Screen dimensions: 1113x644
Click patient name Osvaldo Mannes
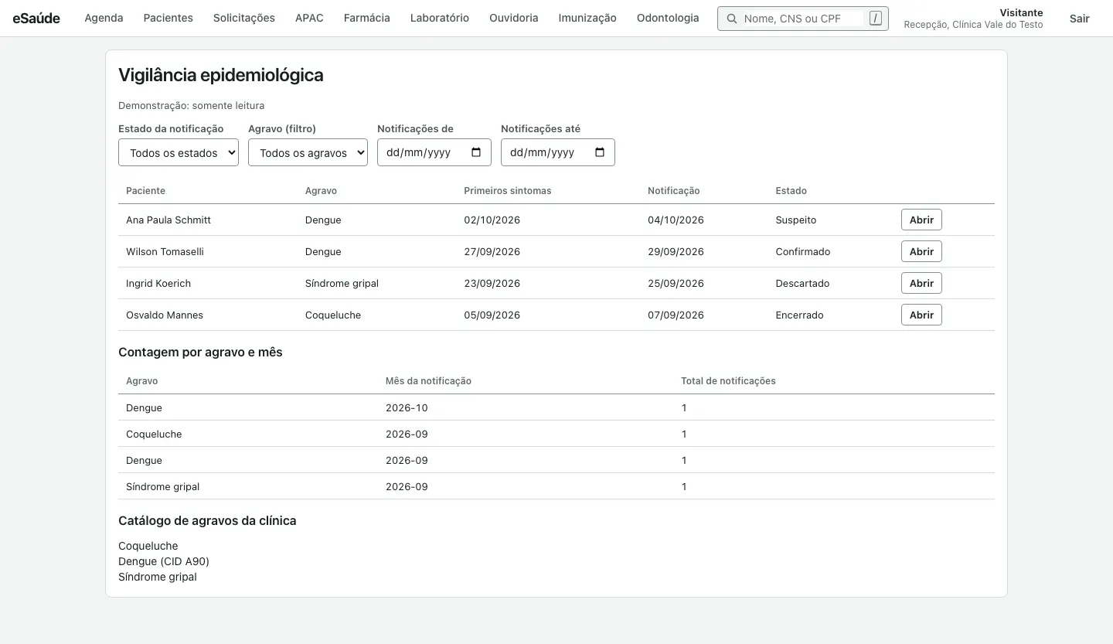click(165, 315)
